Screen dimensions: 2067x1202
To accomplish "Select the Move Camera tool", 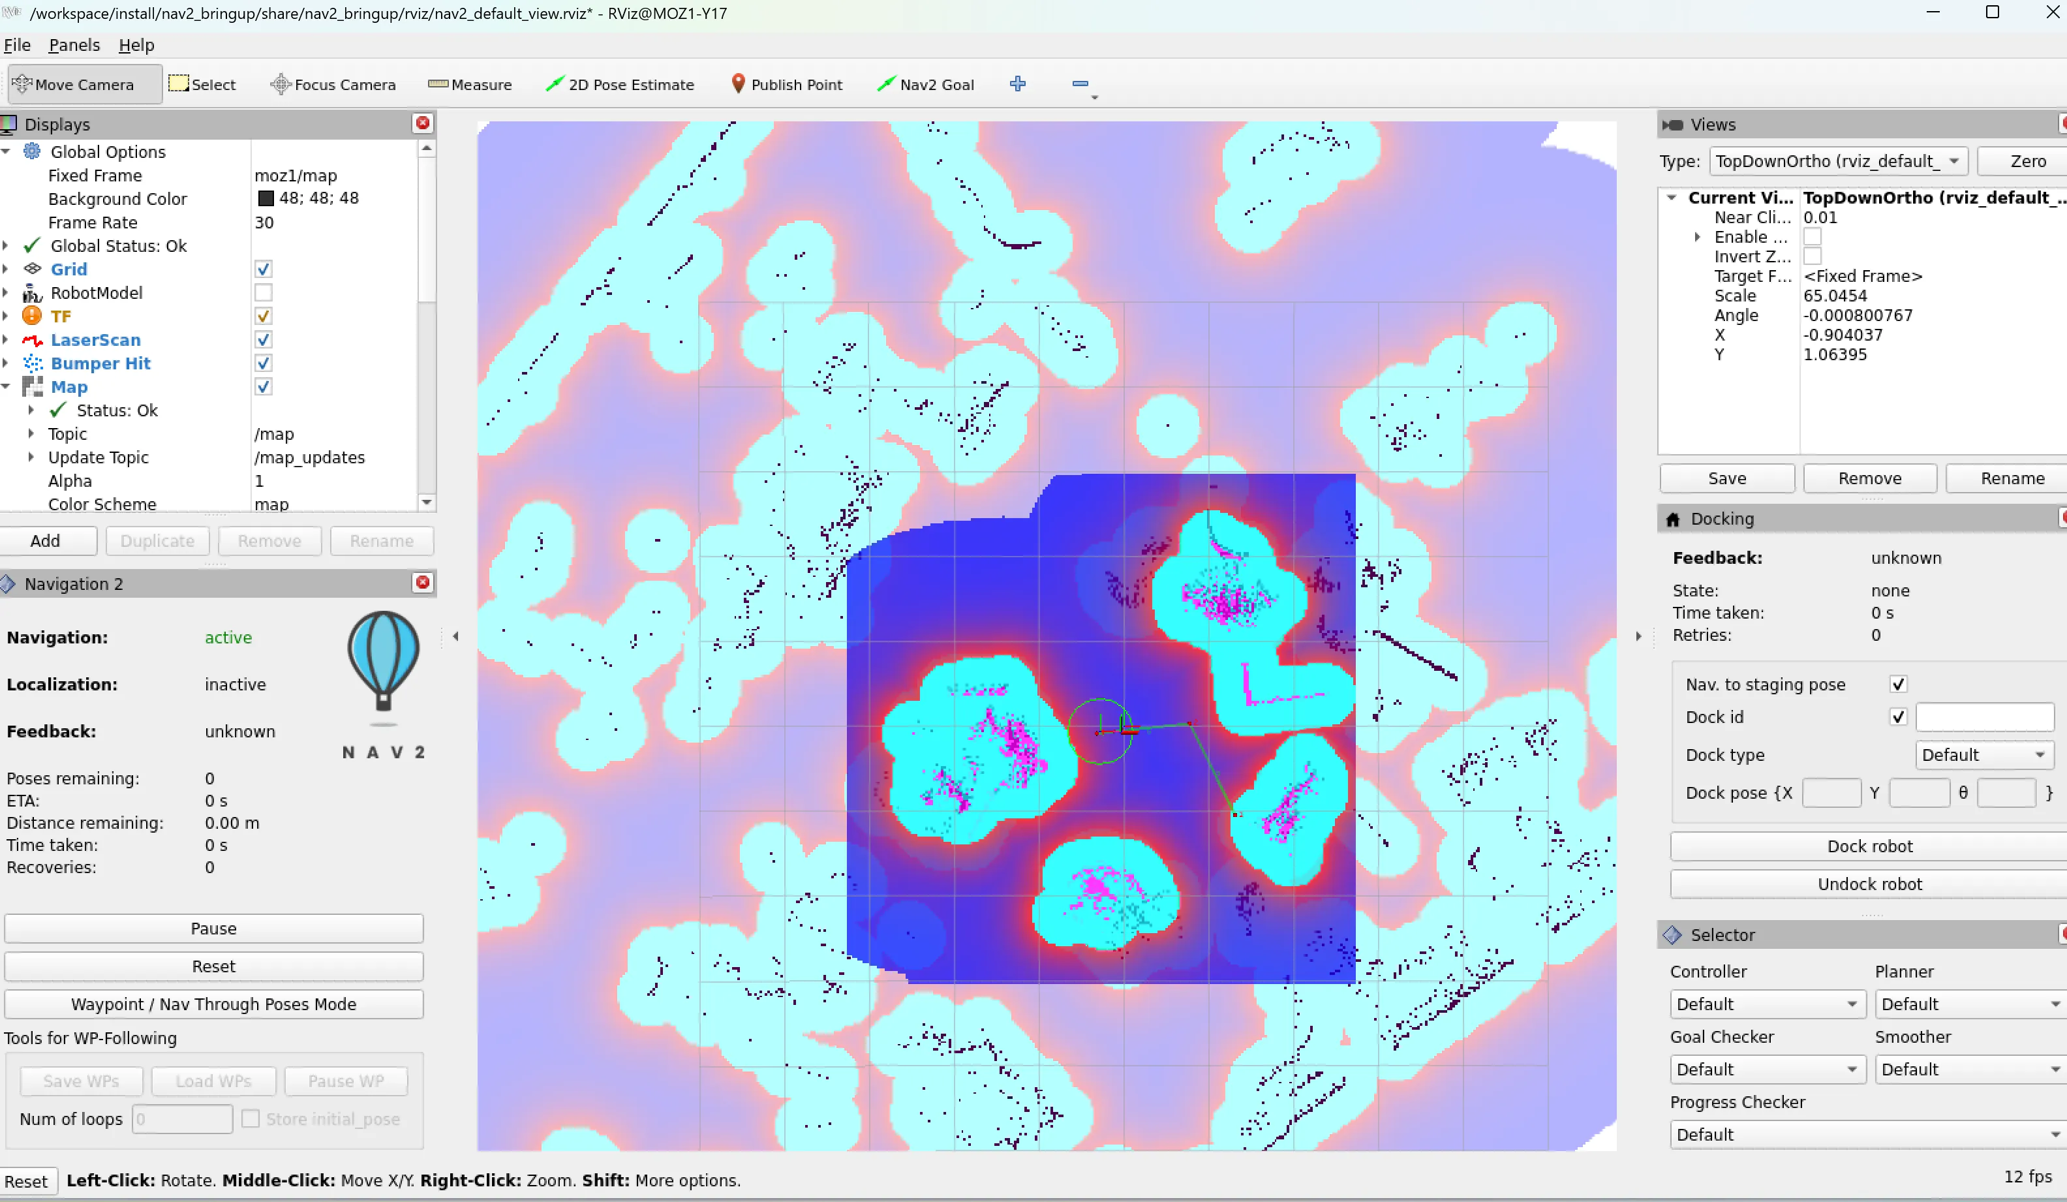I will pos(84,85).
